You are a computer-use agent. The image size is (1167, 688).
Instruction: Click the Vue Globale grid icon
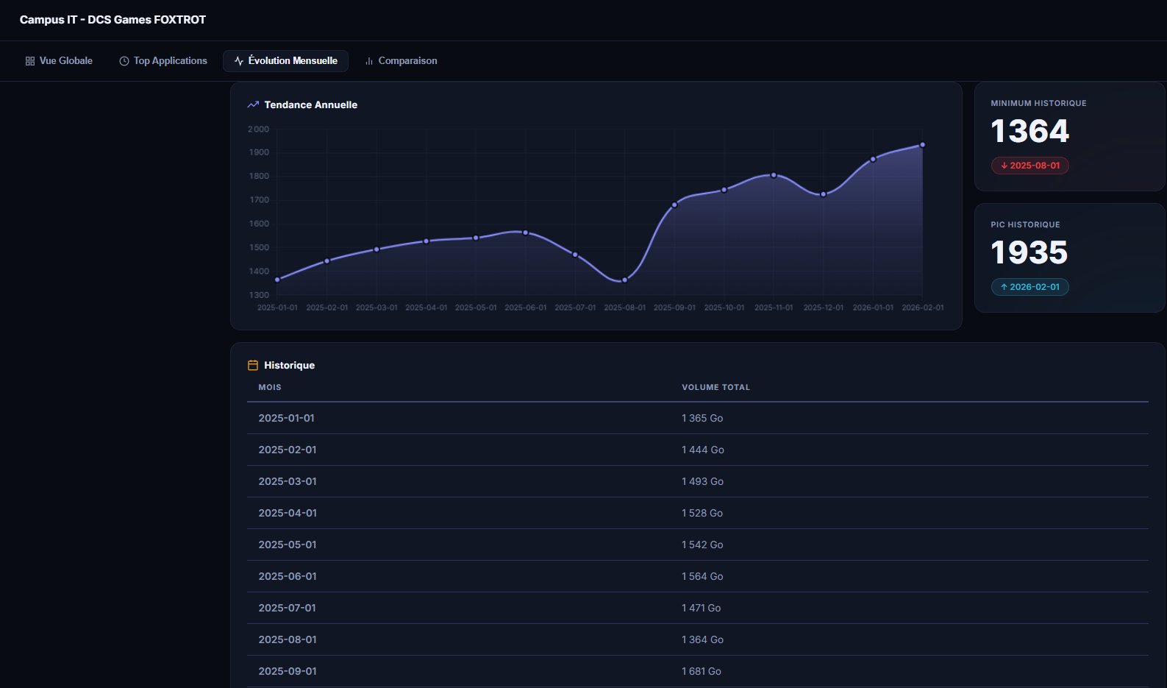pos(30,61)
